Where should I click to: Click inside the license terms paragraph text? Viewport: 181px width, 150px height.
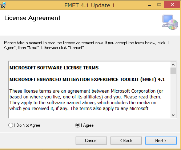coord(86,100)
